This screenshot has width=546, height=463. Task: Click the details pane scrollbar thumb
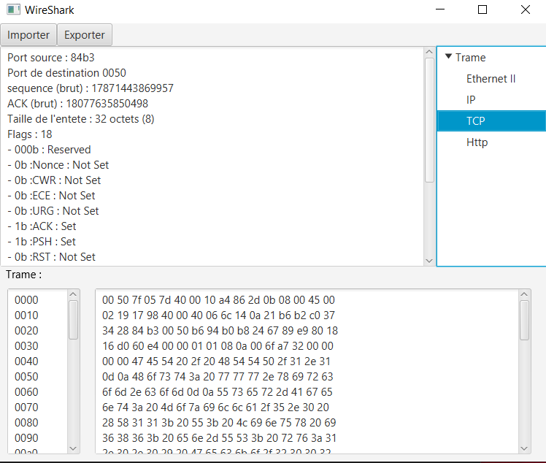click(x=429, y=120)
